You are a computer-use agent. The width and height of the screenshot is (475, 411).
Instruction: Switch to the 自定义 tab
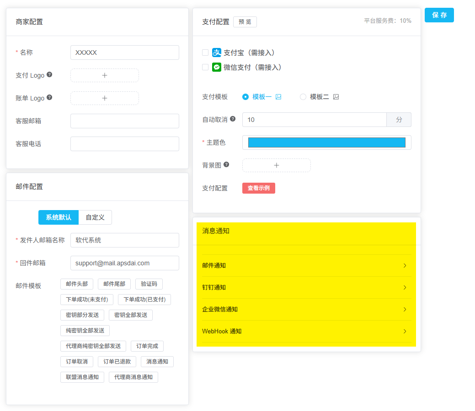(95, 217)
